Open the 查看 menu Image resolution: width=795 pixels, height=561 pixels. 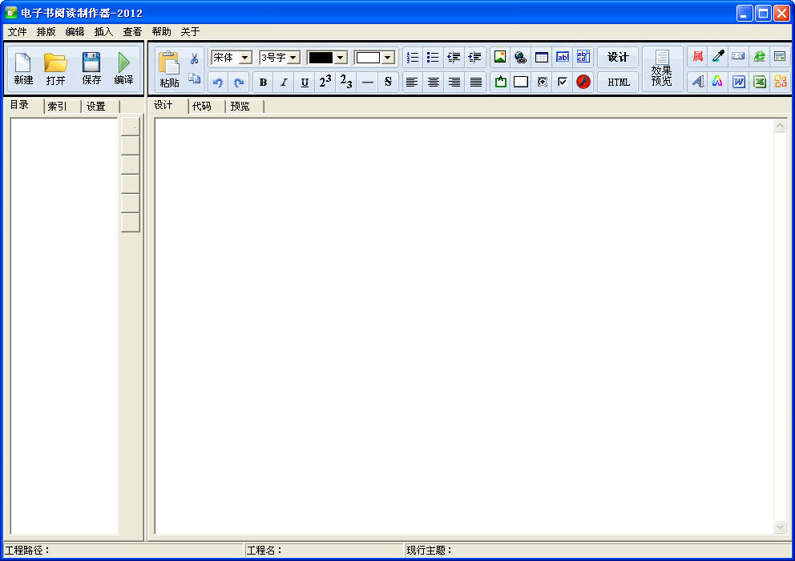133,31
